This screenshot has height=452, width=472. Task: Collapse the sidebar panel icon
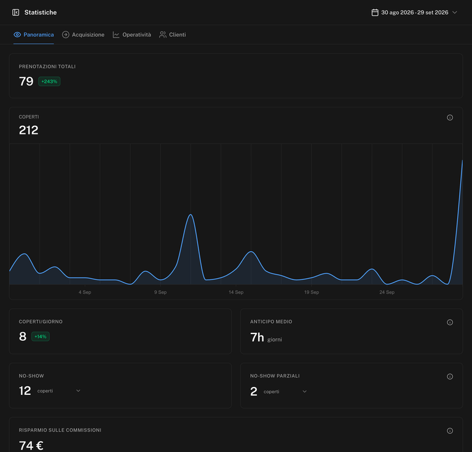click(15, 12)
